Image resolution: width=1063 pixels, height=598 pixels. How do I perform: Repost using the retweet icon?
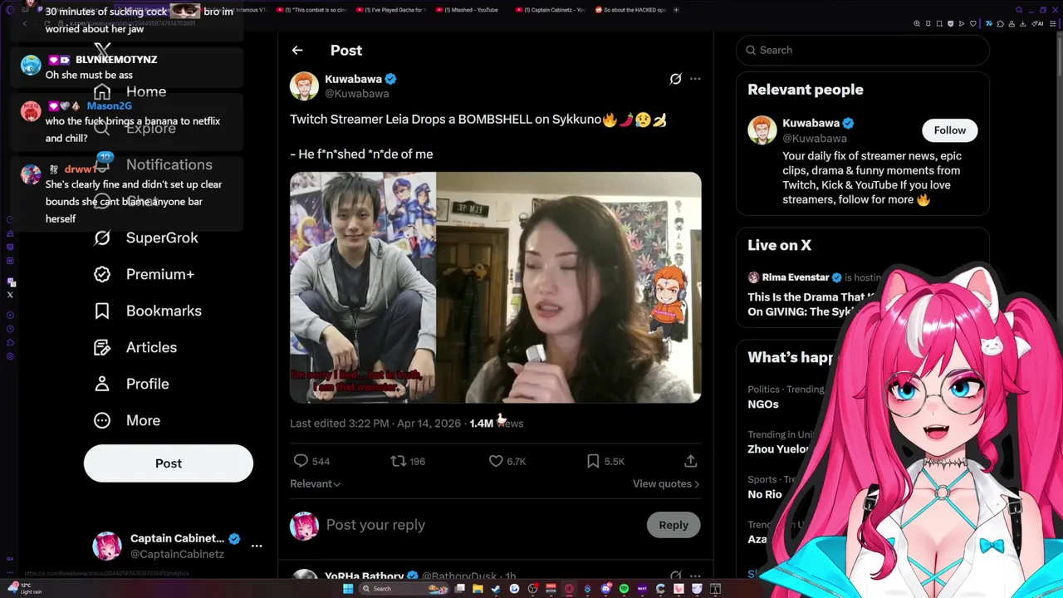pos(399,461)
